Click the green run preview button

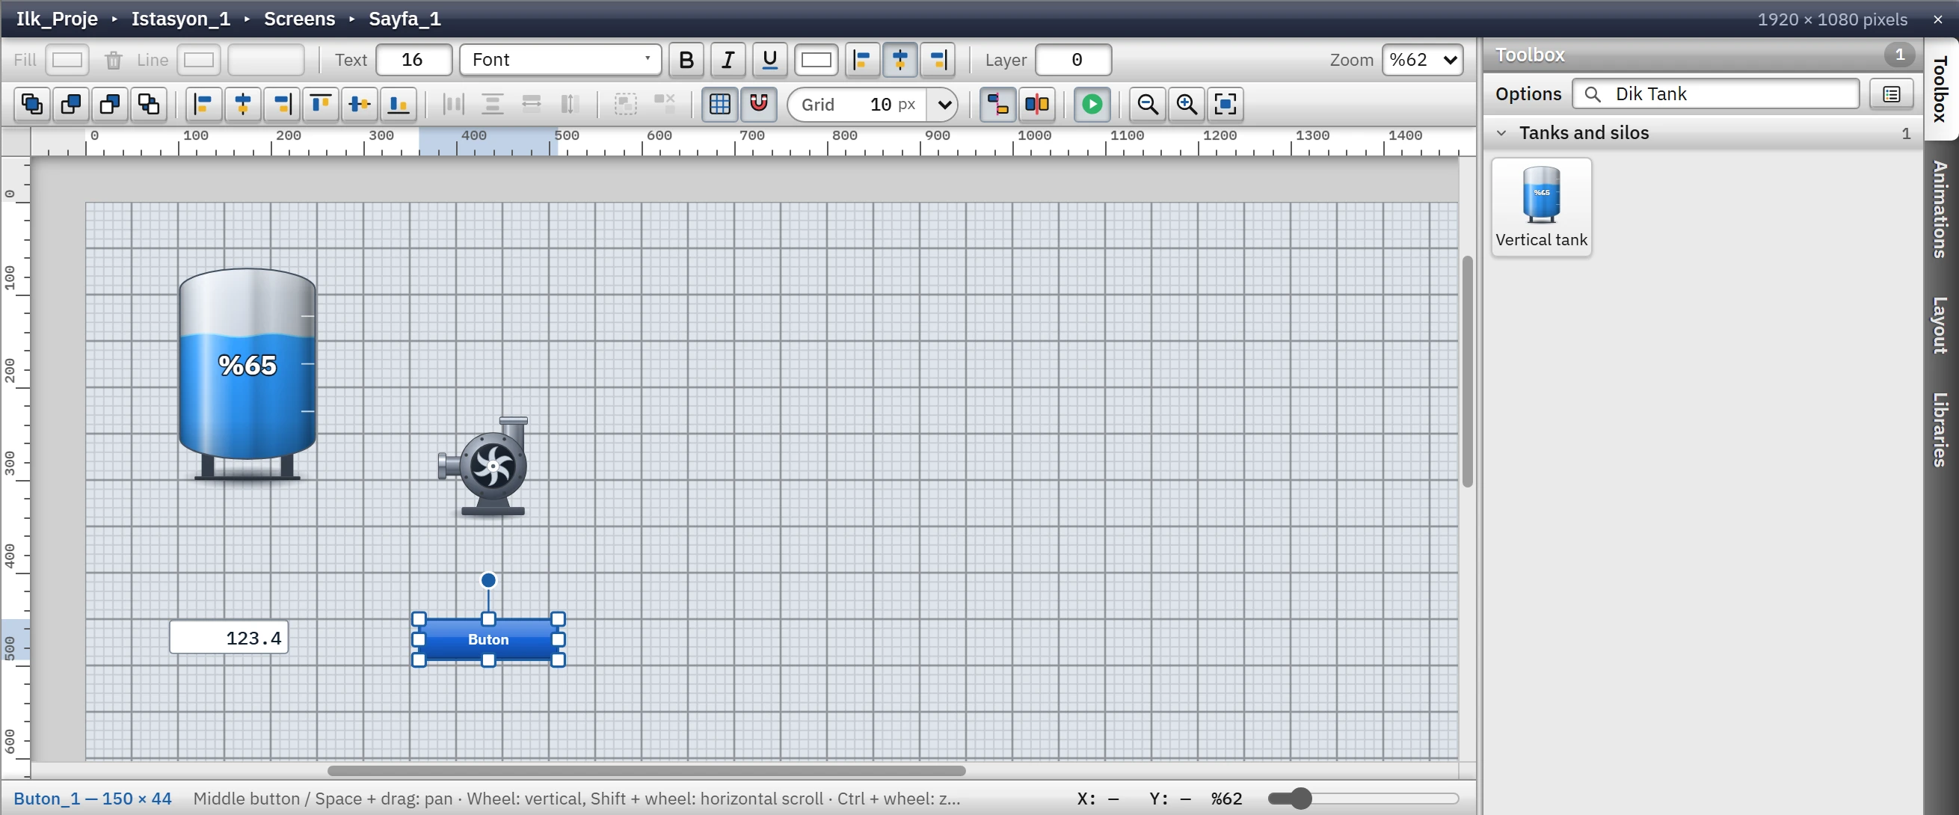[x=1092, y=104]
